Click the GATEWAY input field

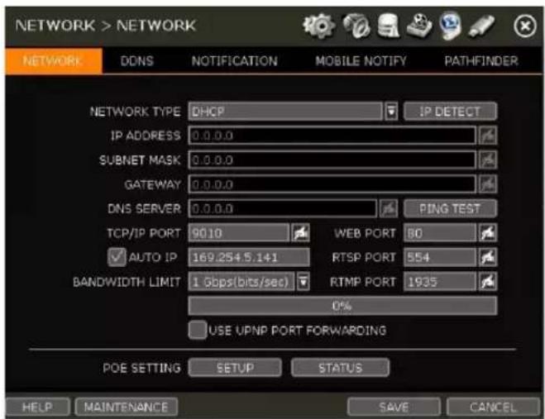[332, 184]
